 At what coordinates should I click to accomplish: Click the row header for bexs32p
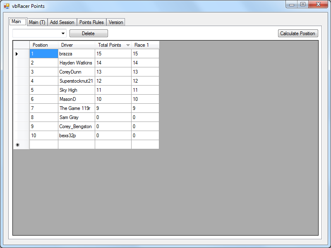click(x=21, y=136)
